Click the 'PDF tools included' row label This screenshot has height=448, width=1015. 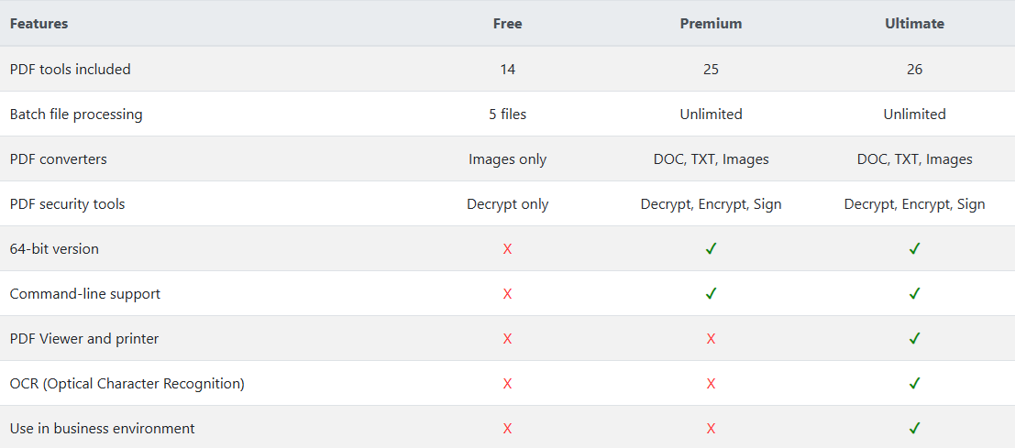71,69
